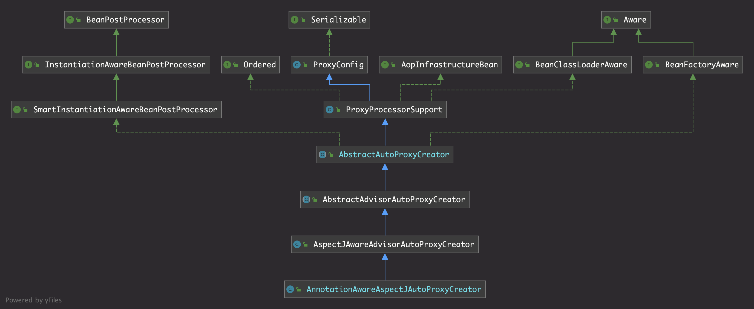Click the lock icon beside Serializable
The image size is (754, 309).
(303, 20)
